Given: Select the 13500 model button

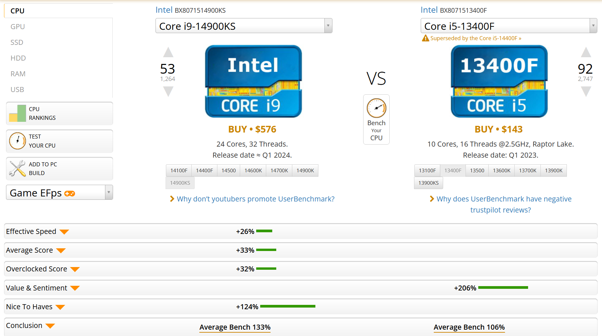Looking at the screenshot, I should [x=477, y=170].
